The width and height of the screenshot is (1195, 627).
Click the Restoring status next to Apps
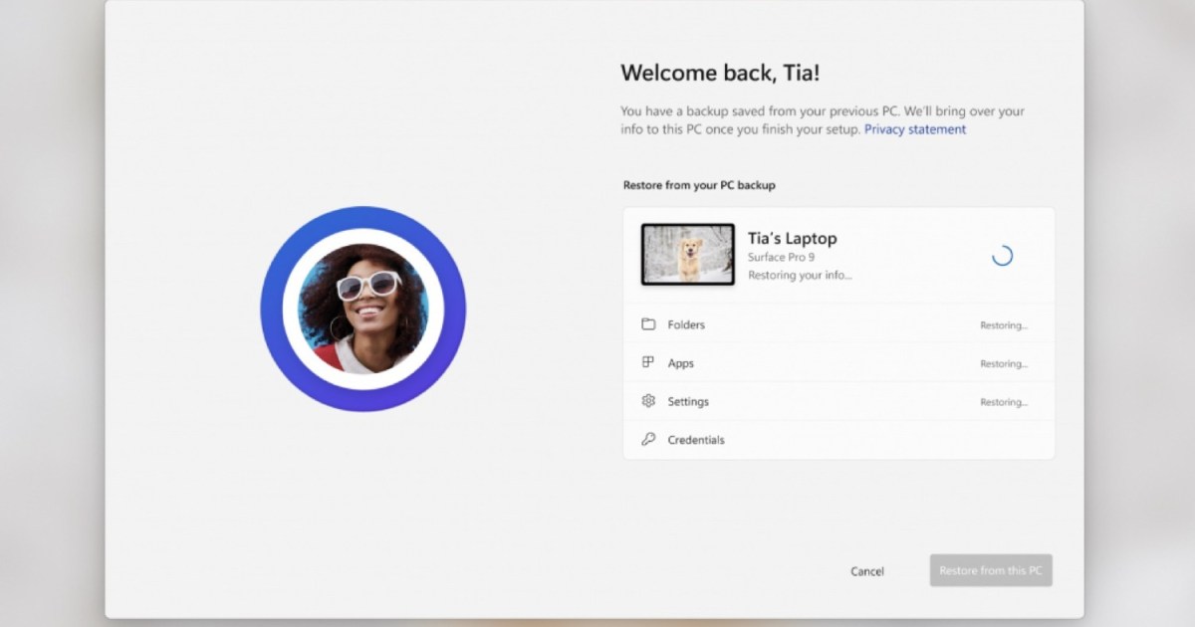click(x=1005, y=362)
